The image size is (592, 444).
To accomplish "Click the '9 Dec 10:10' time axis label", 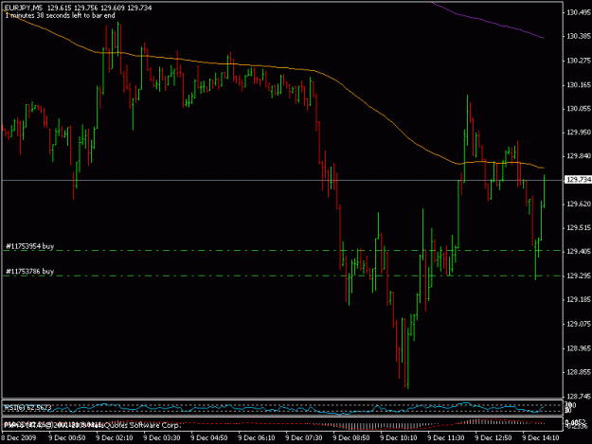I will (399, 438).
